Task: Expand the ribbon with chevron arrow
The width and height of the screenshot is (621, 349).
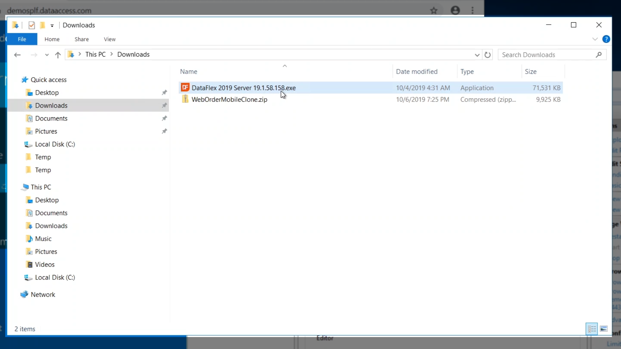Action: pyautogui.click(x=595, y=39)
